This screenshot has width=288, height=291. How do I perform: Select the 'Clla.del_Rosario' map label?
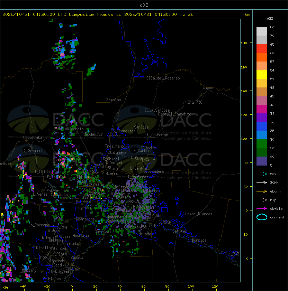click(163, 78)
